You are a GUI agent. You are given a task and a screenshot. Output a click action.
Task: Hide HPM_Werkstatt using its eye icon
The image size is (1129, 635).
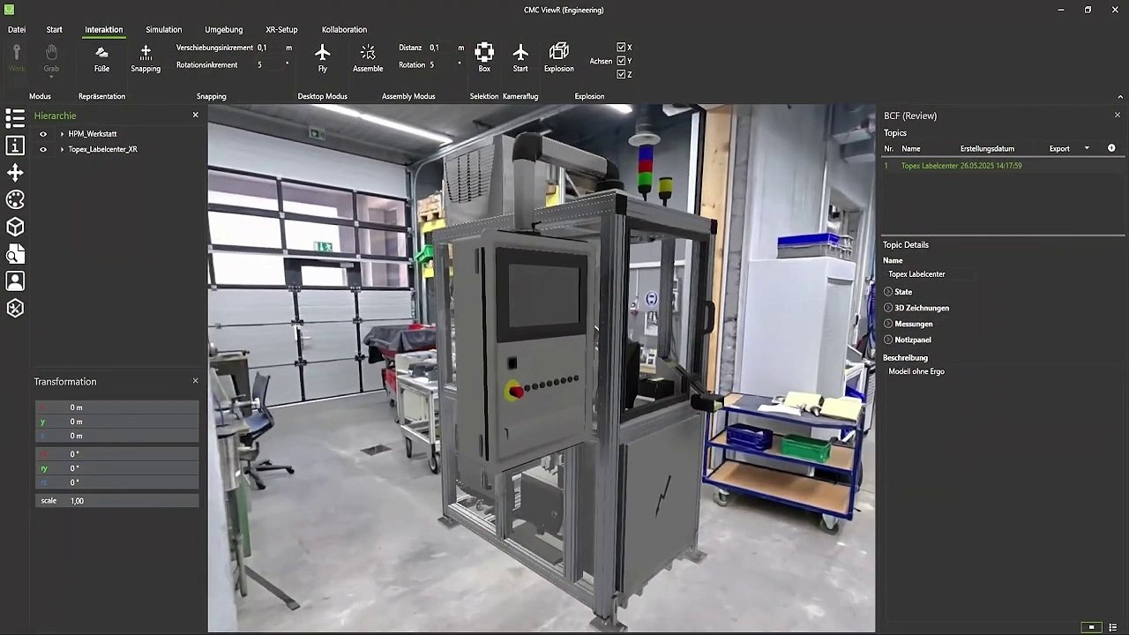[x=42, y=134]
